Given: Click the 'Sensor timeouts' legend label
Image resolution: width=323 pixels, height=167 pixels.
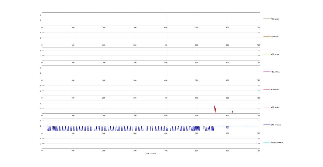Looking at the screenshot, I should point(277,142).
